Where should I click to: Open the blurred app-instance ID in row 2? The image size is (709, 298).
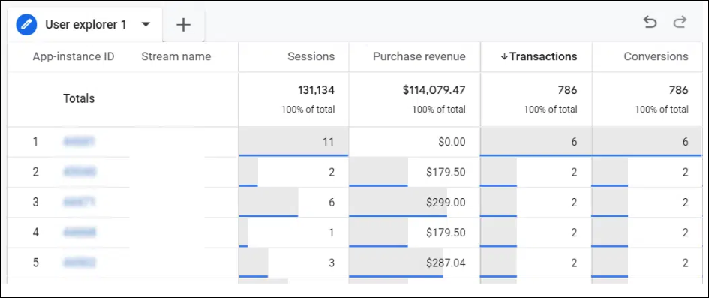point(80,173)
